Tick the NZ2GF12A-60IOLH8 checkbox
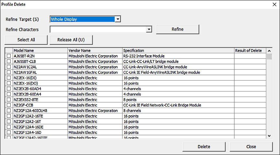The width and height of the screenshot is (280, 155). click(8, 111)
